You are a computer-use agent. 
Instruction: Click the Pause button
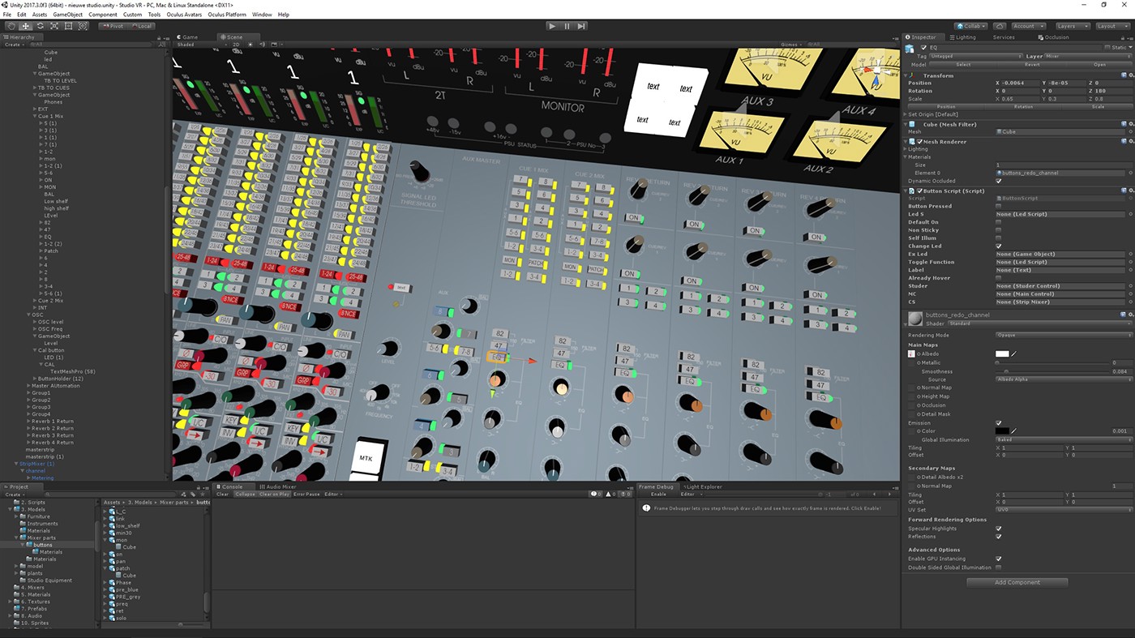coord(567,26)
